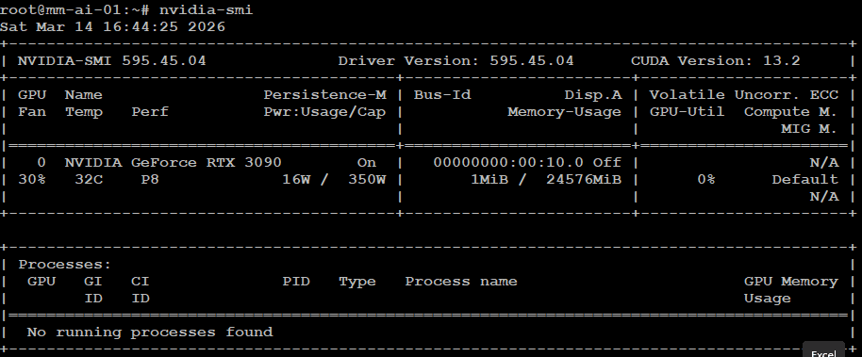The height and width of the screenshot is (357, 862).
Task: Click the 'Type' column header
Action: 357,282
